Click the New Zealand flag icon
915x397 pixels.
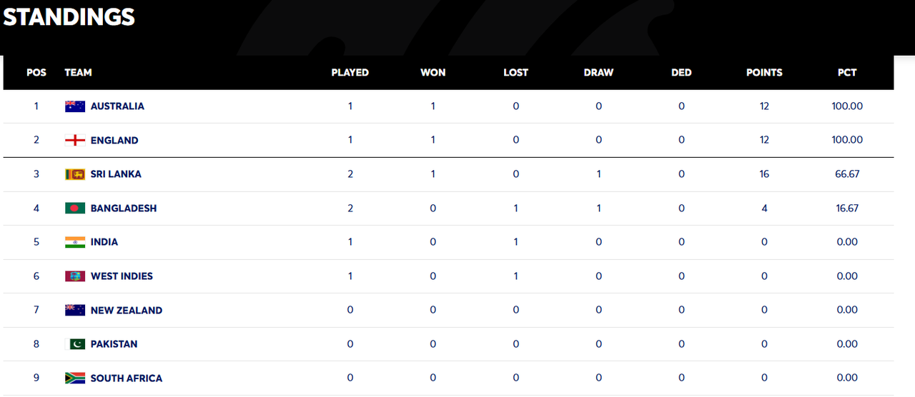click(75, 311)
